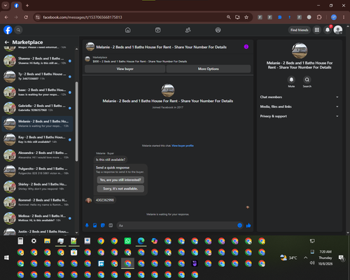Open the Reels video icon in the top navigation
The image size is (350, 280).
157,30
